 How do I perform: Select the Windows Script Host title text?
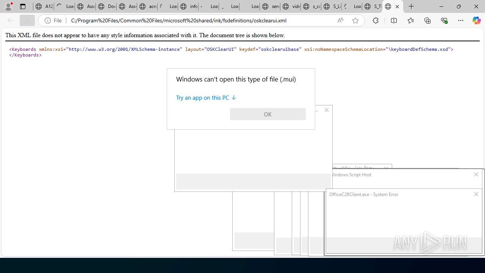pos(351,175)
